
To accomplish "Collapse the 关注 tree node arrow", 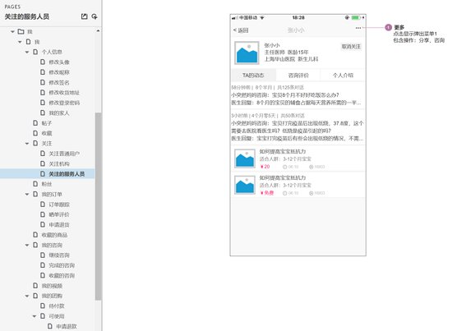I will coord(27,144).
